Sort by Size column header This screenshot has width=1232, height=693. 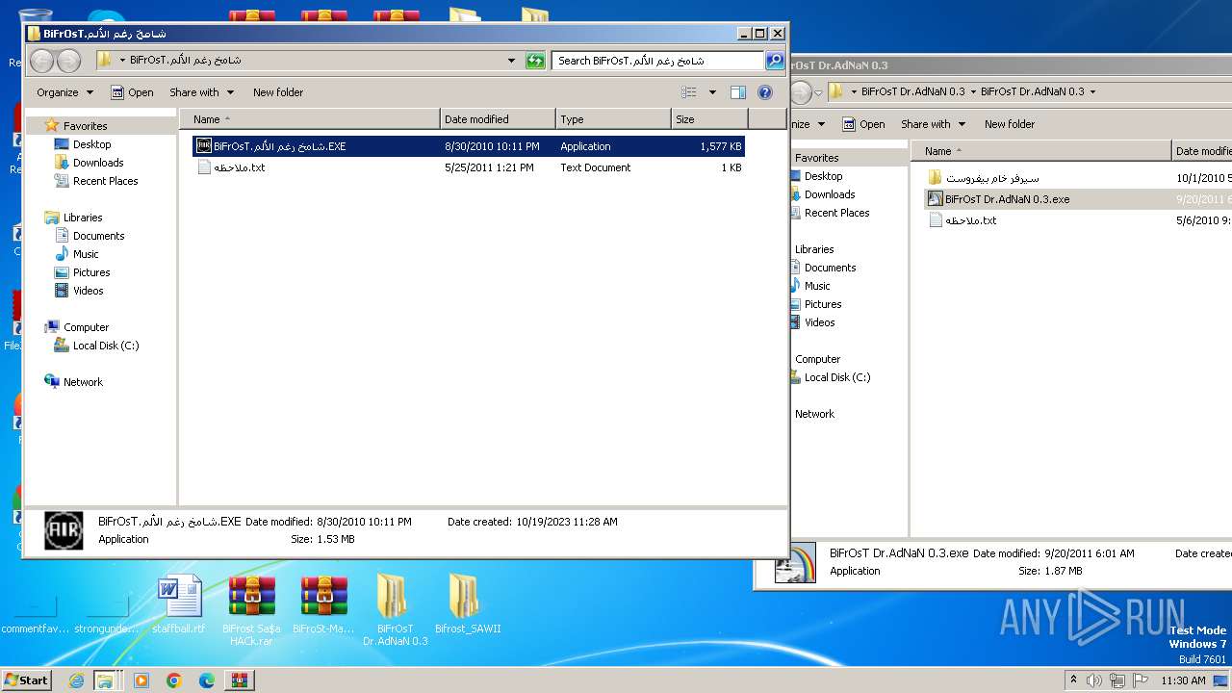(x=709, y=119)
